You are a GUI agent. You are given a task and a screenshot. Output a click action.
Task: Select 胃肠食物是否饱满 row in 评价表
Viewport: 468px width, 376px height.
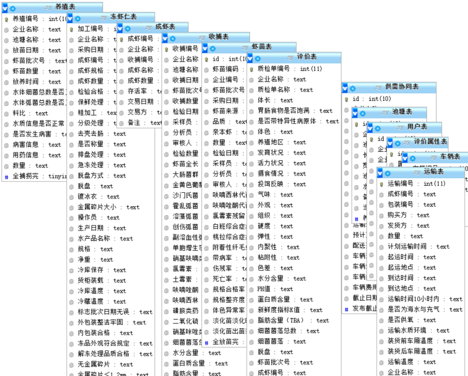click(x=294, y=110)
